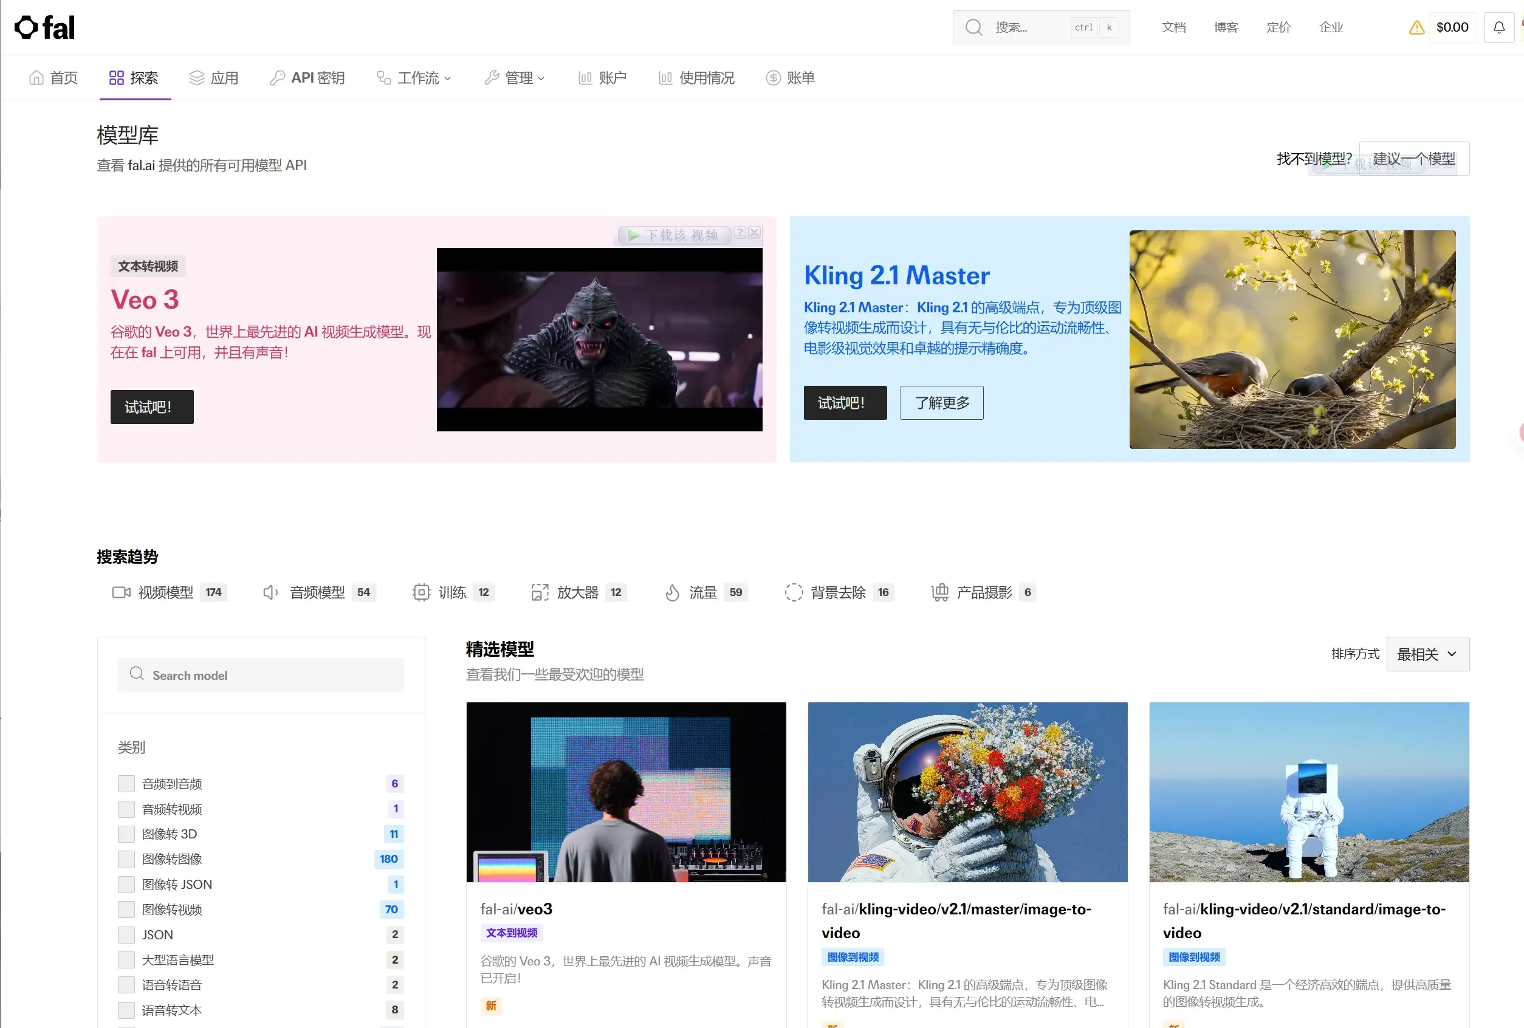Click the balance warning triangle icon
This screenshot has width=1524, height=1028.
1416,27
